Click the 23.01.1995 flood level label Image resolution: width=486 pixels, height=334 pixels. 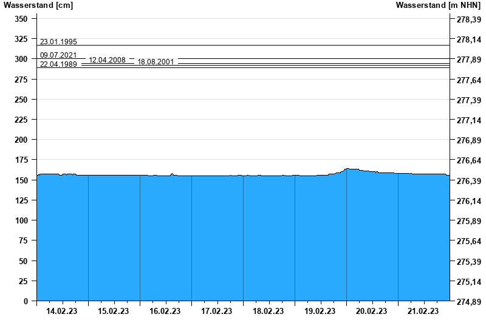tap(58, 42)
